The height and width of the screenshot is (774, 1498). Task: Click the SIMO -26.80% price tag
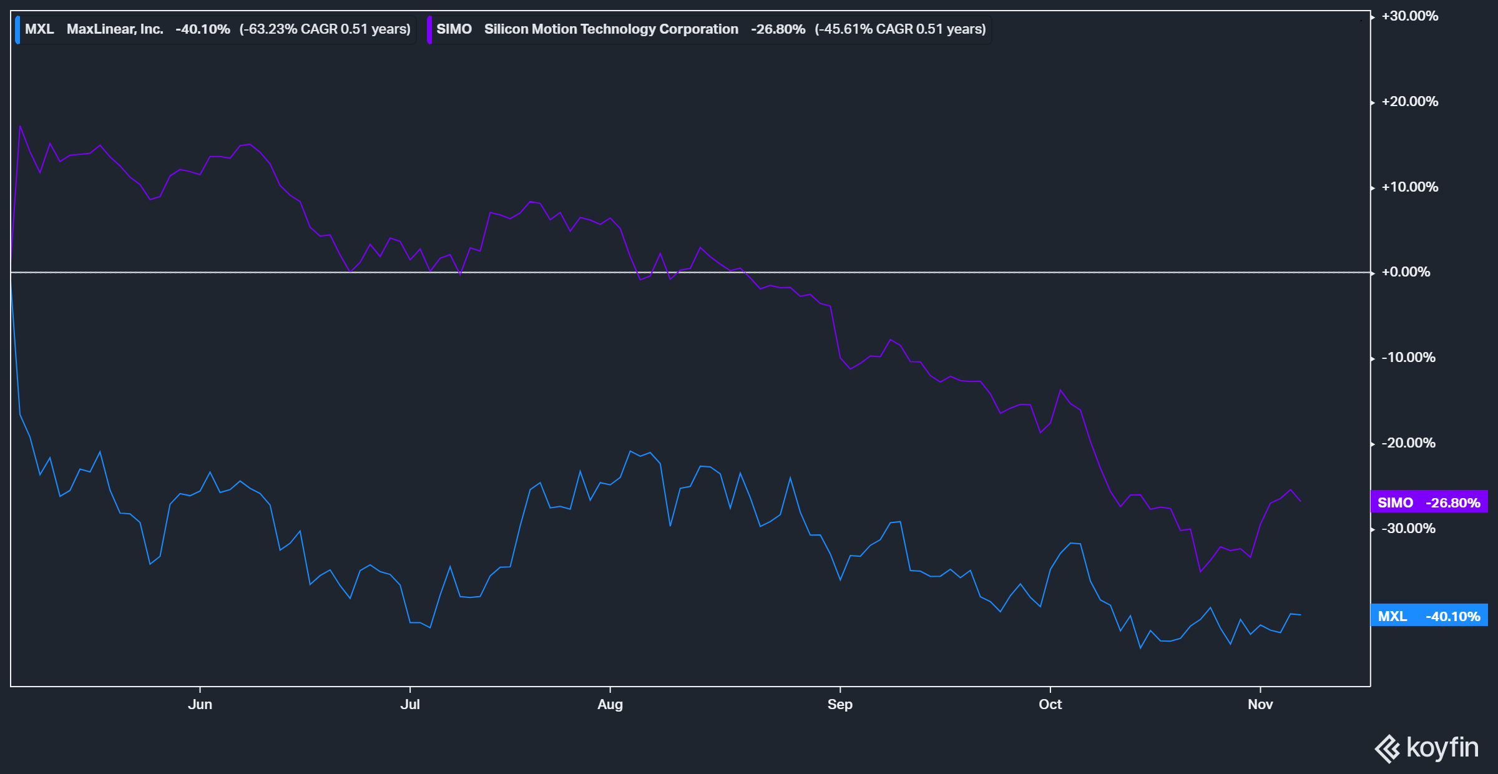[1429, 502]
